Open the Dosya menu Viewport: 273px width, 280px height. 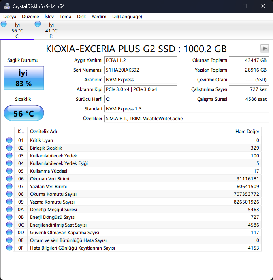[10, 17]
